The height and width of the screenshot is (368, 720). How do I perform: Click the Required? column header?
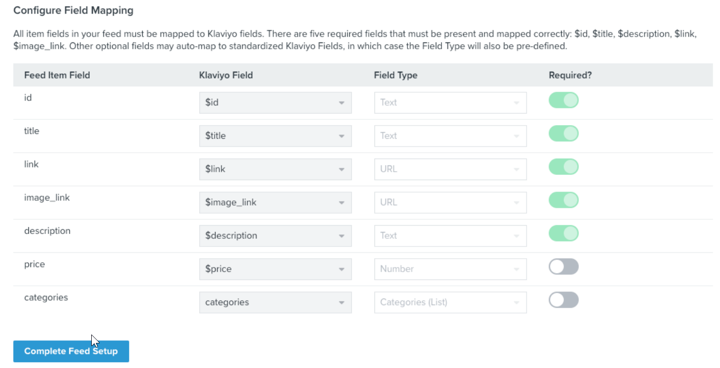click(x=570, y=75)
